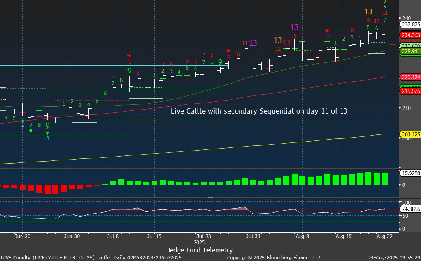Image resolution: width=421 pixels, height=261 pixels.
Task: Select the green 228.941 moving average tag
Action: click(x=410, y=51)
